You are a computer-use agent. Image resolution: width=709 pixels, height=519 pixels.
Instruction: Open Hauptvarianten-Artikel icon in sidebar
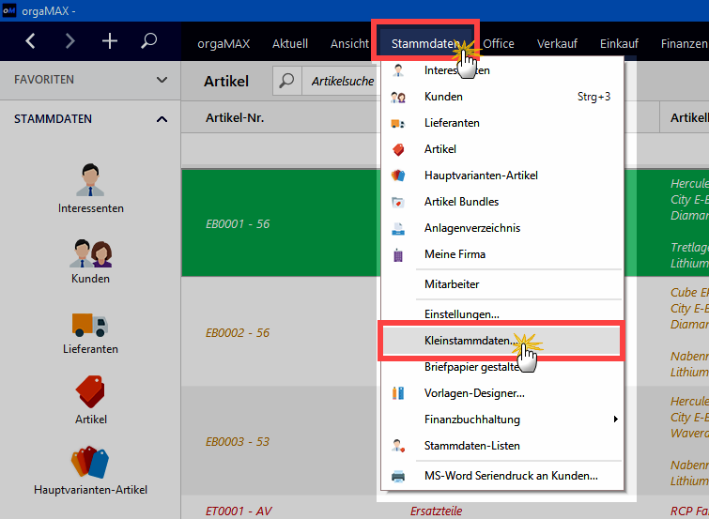point(90,462)
